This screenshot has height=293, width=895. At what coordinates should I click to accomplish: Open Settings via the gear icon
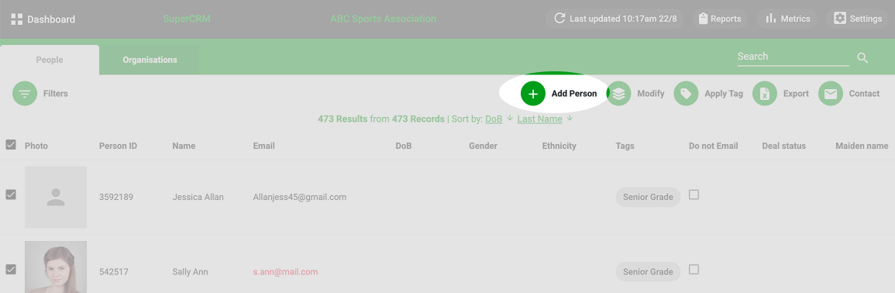[840, 19]
